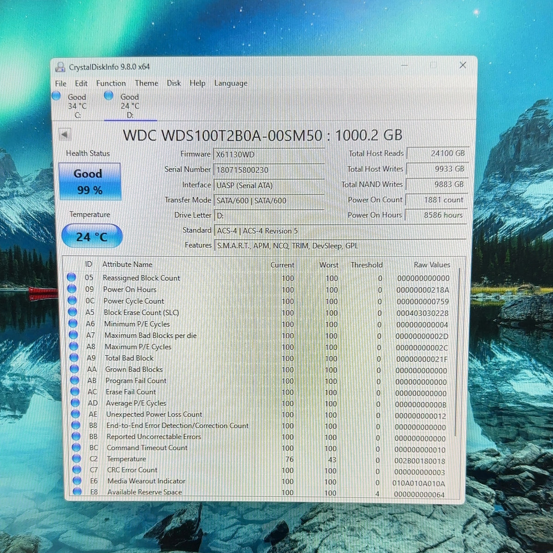This screenshot has height=553, width=553.
Task: Click the Interface field UASP (Serial ATA)
Action: 269,185
